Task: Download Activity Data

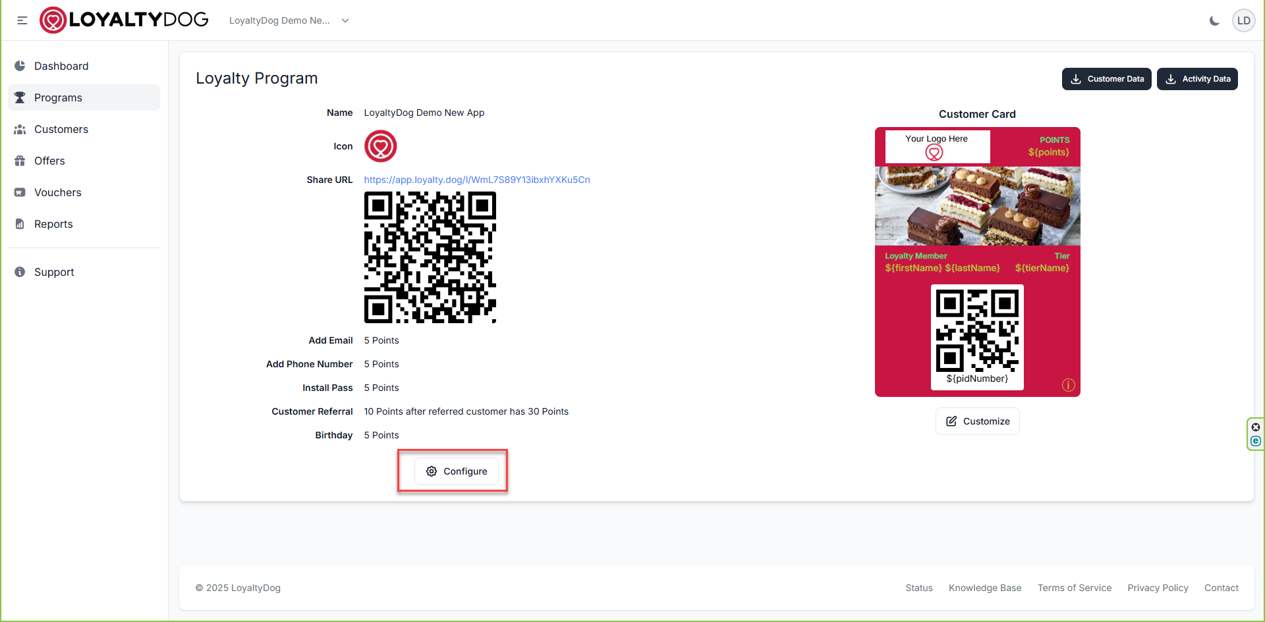Action: [x=1197, y=79]
